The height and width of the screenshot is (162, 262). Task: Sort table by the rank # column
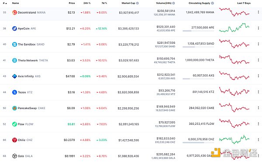(x=5, y=3)
